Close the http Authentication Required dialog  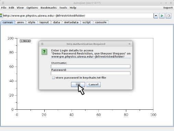[129, 44]
